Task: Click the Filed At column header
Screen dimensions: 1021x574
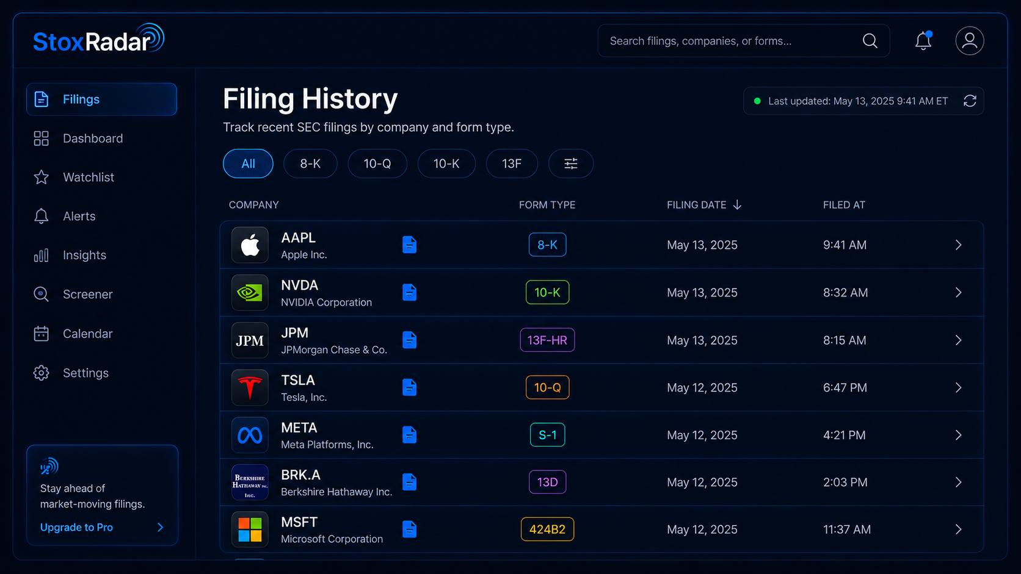Action: click(844, 205)
